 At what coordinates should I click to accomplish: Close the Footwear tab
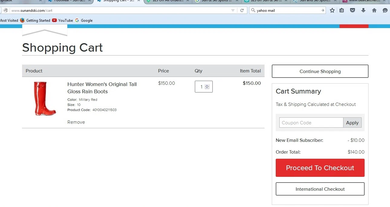click(89, 1)
